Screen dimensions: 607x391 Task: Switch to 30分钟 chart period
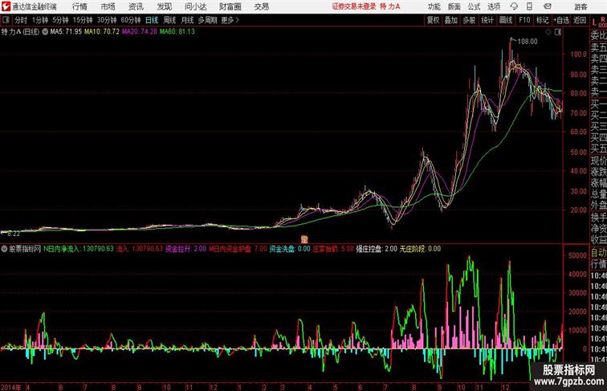(x=107, y=20)
